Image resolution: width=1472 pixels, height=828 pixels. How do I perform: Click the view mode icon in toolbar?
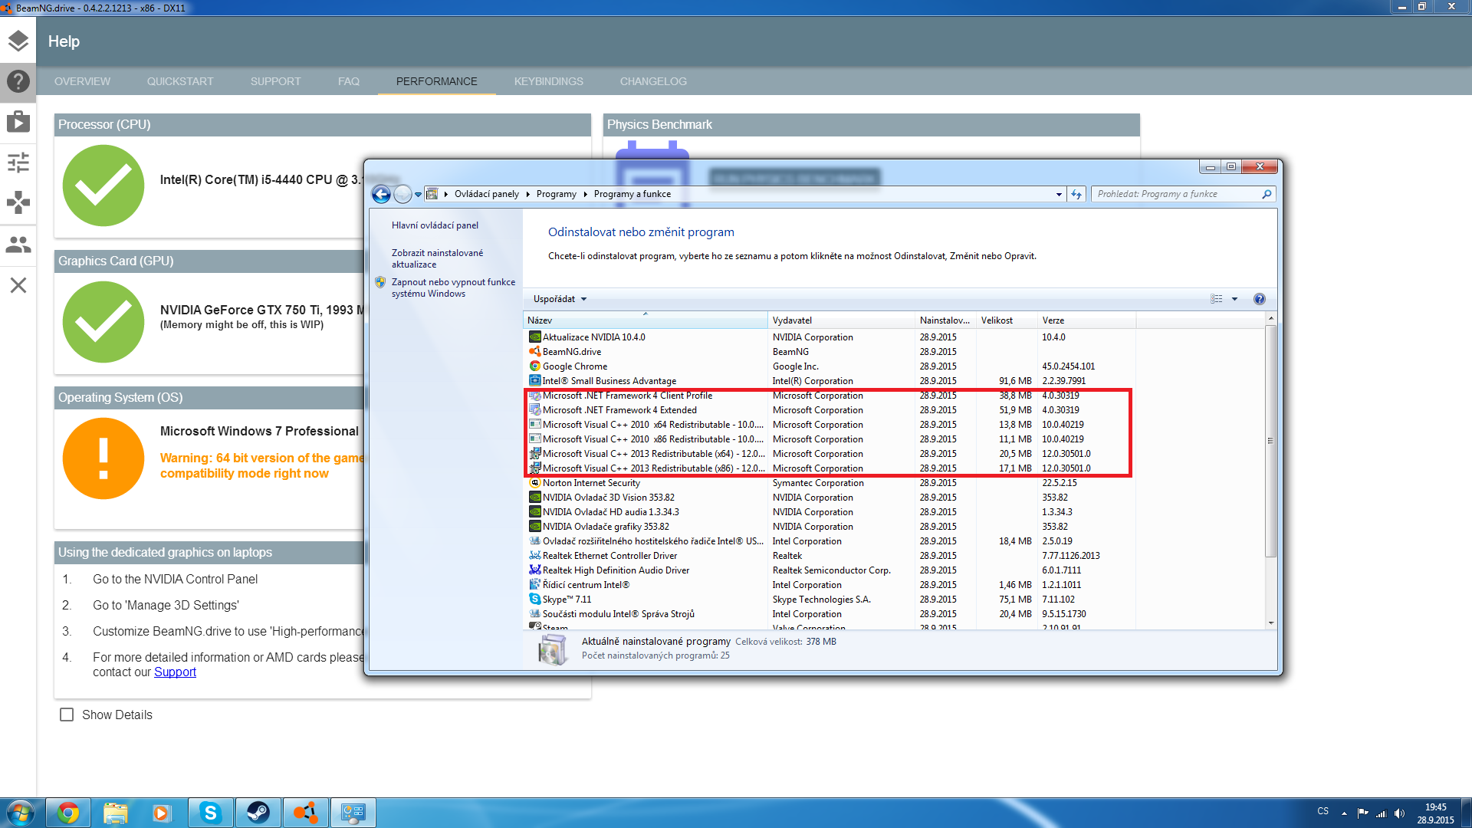[x=1217, y=299]
